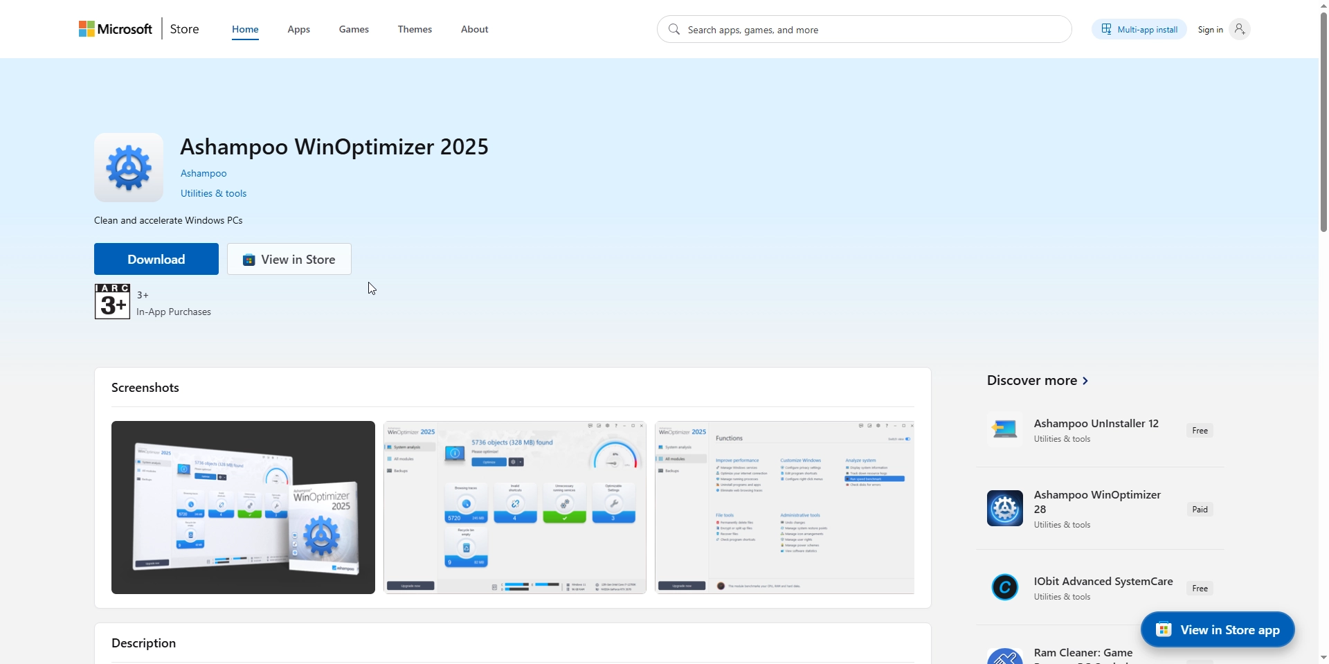1329x664 pixels.
Task: Click the Ashampoo WinOptimizer 28 app icon
Action: (1005, 508)
